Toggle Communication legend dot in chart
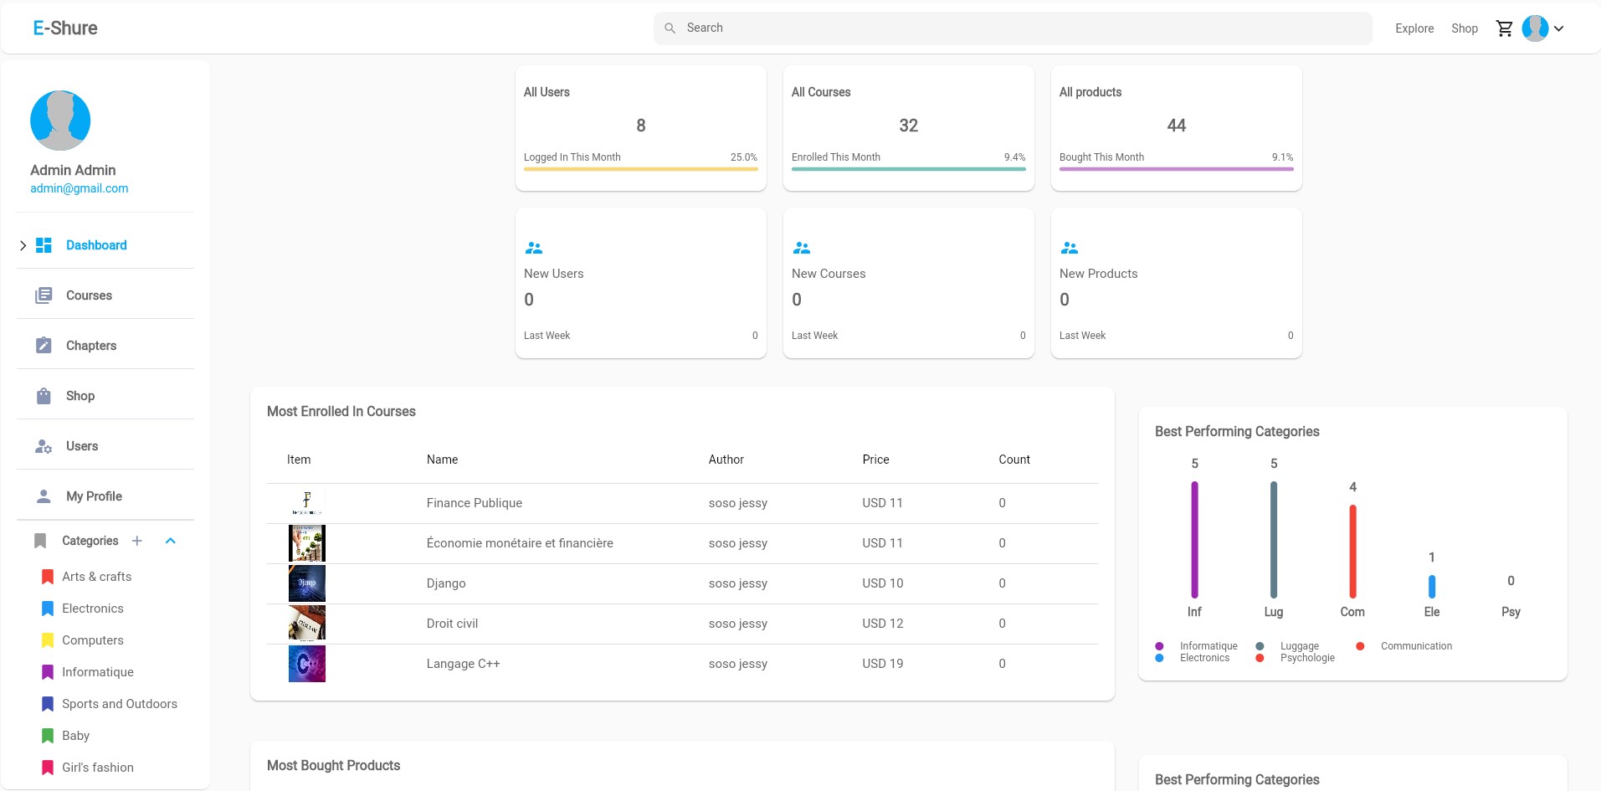Viewport: 1601px width, 791px height. [1360, 646]
